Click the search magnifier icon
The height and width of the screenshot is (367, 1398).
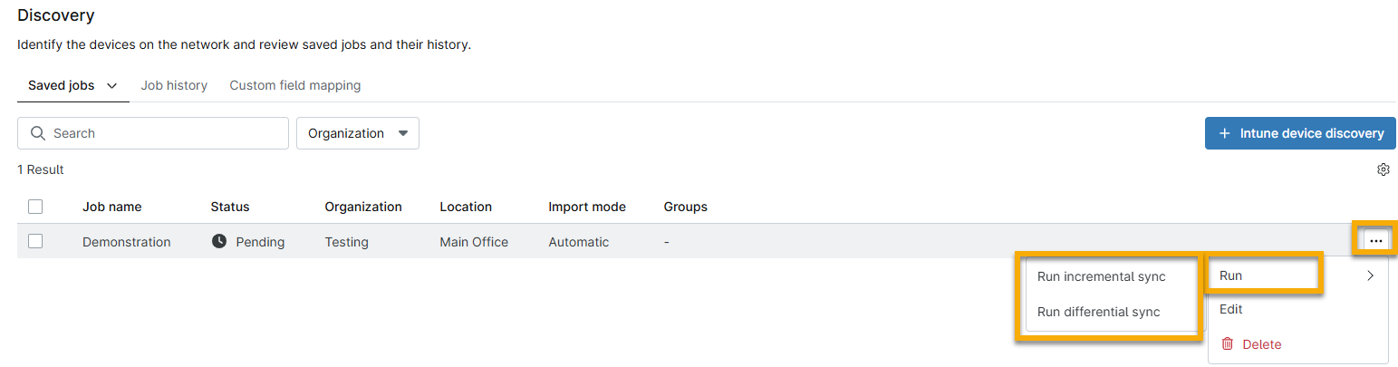38,133
